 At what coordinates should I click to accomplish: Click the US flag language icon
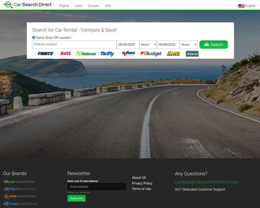(241, 6)
